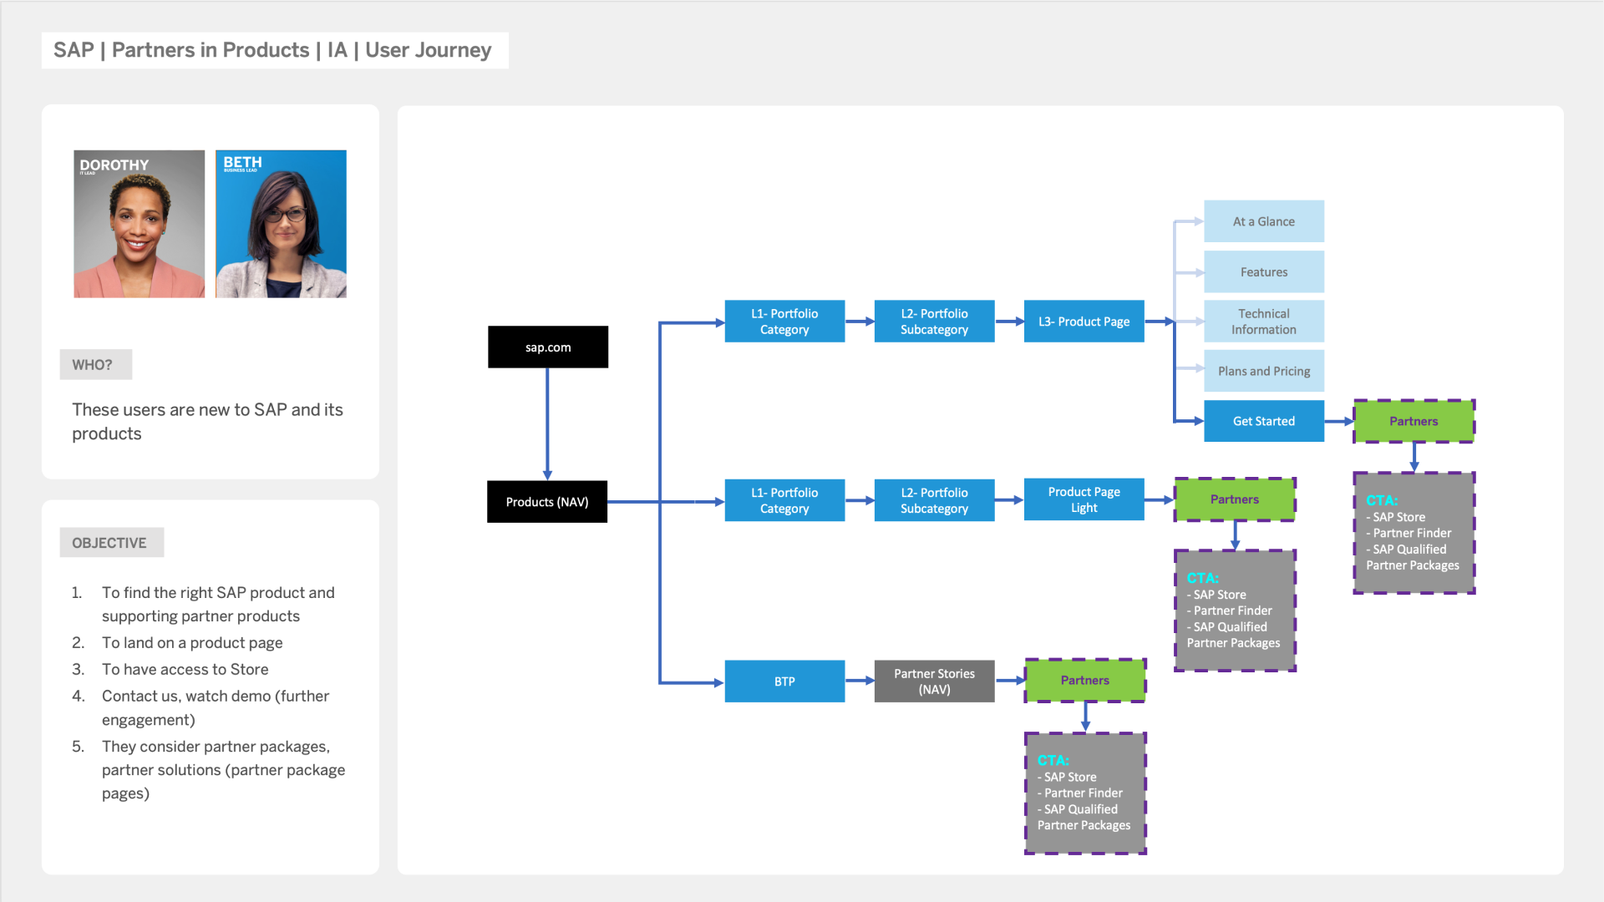Select CTA box under Product Page Light Partners

tap(1235, 611)
